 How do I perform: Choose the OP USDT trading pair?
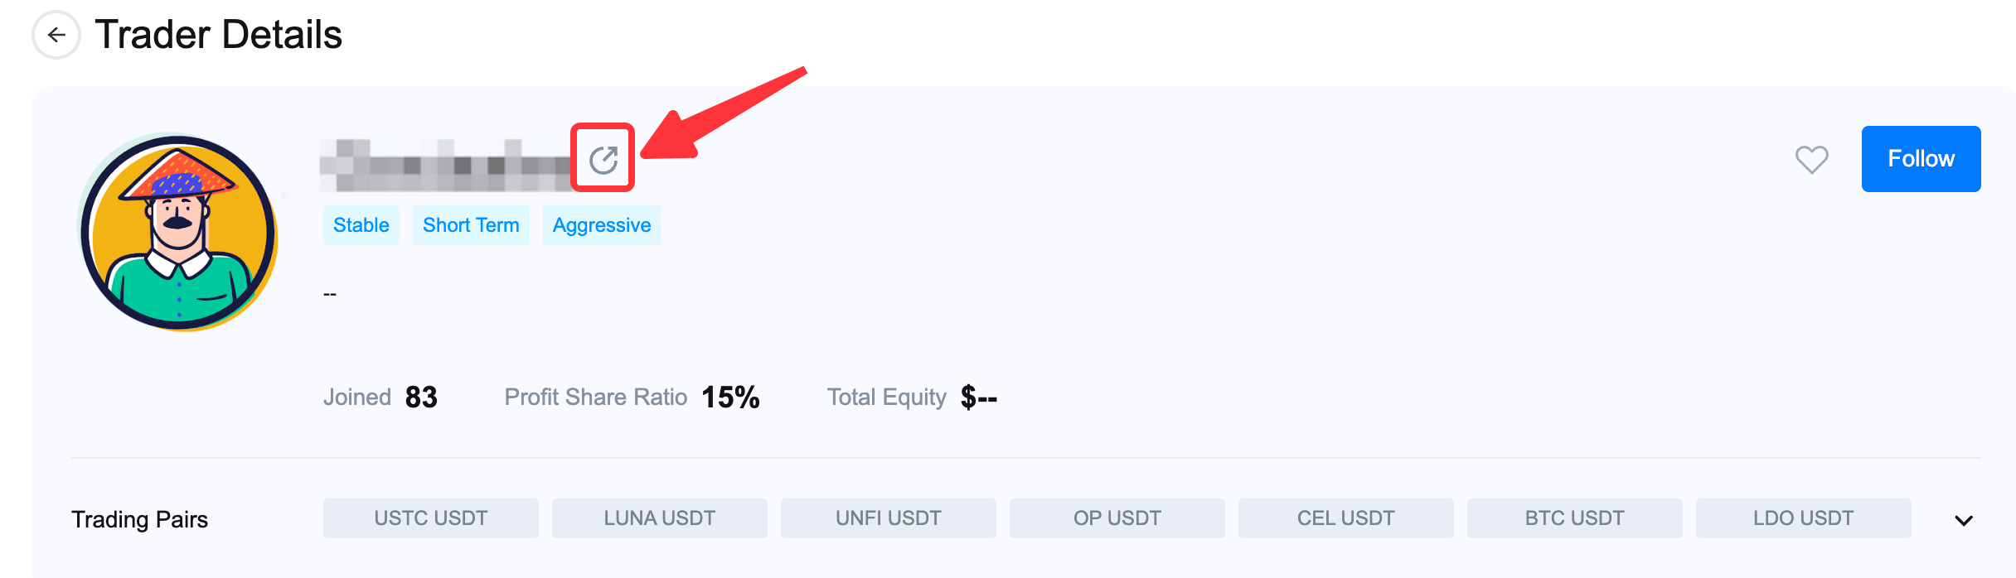coord(1117,518)
